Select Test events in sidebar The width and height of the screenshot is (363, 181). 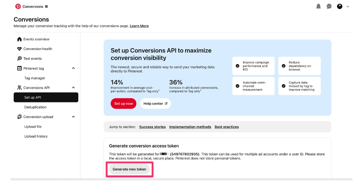tap(32, 59)
